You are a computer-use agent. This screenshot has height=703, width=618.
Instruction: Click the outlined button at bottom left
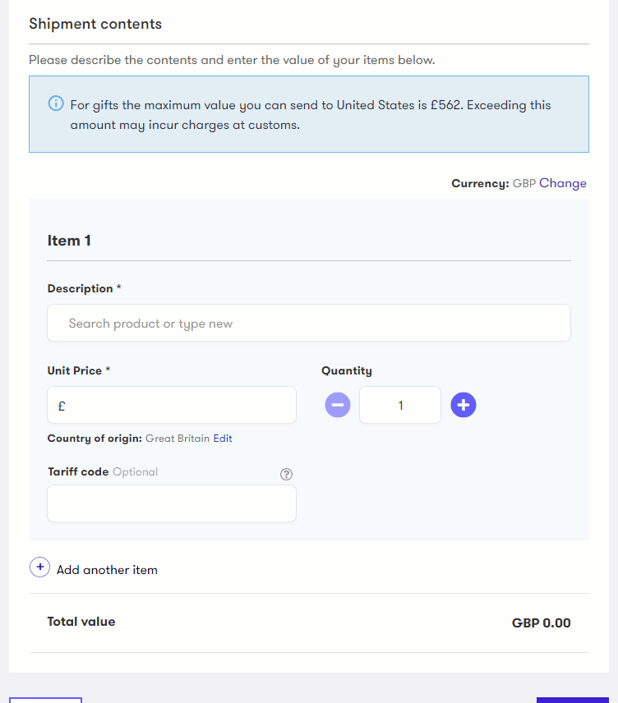point(45,700)
